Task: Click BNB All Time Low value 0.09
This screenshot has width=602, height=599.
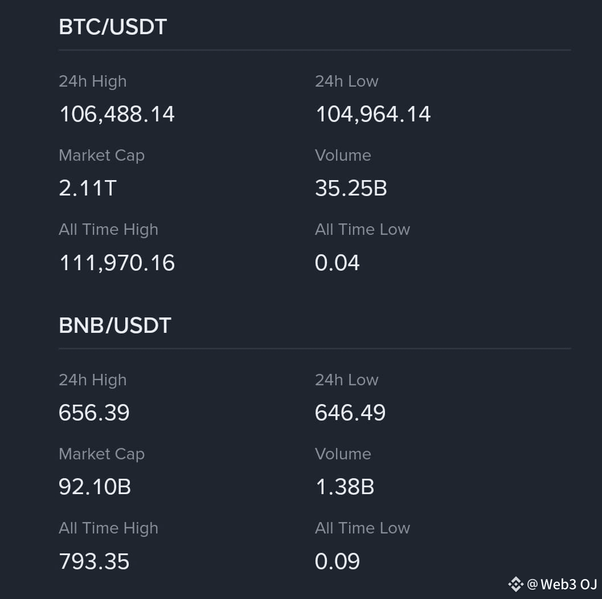Action: 337,561
